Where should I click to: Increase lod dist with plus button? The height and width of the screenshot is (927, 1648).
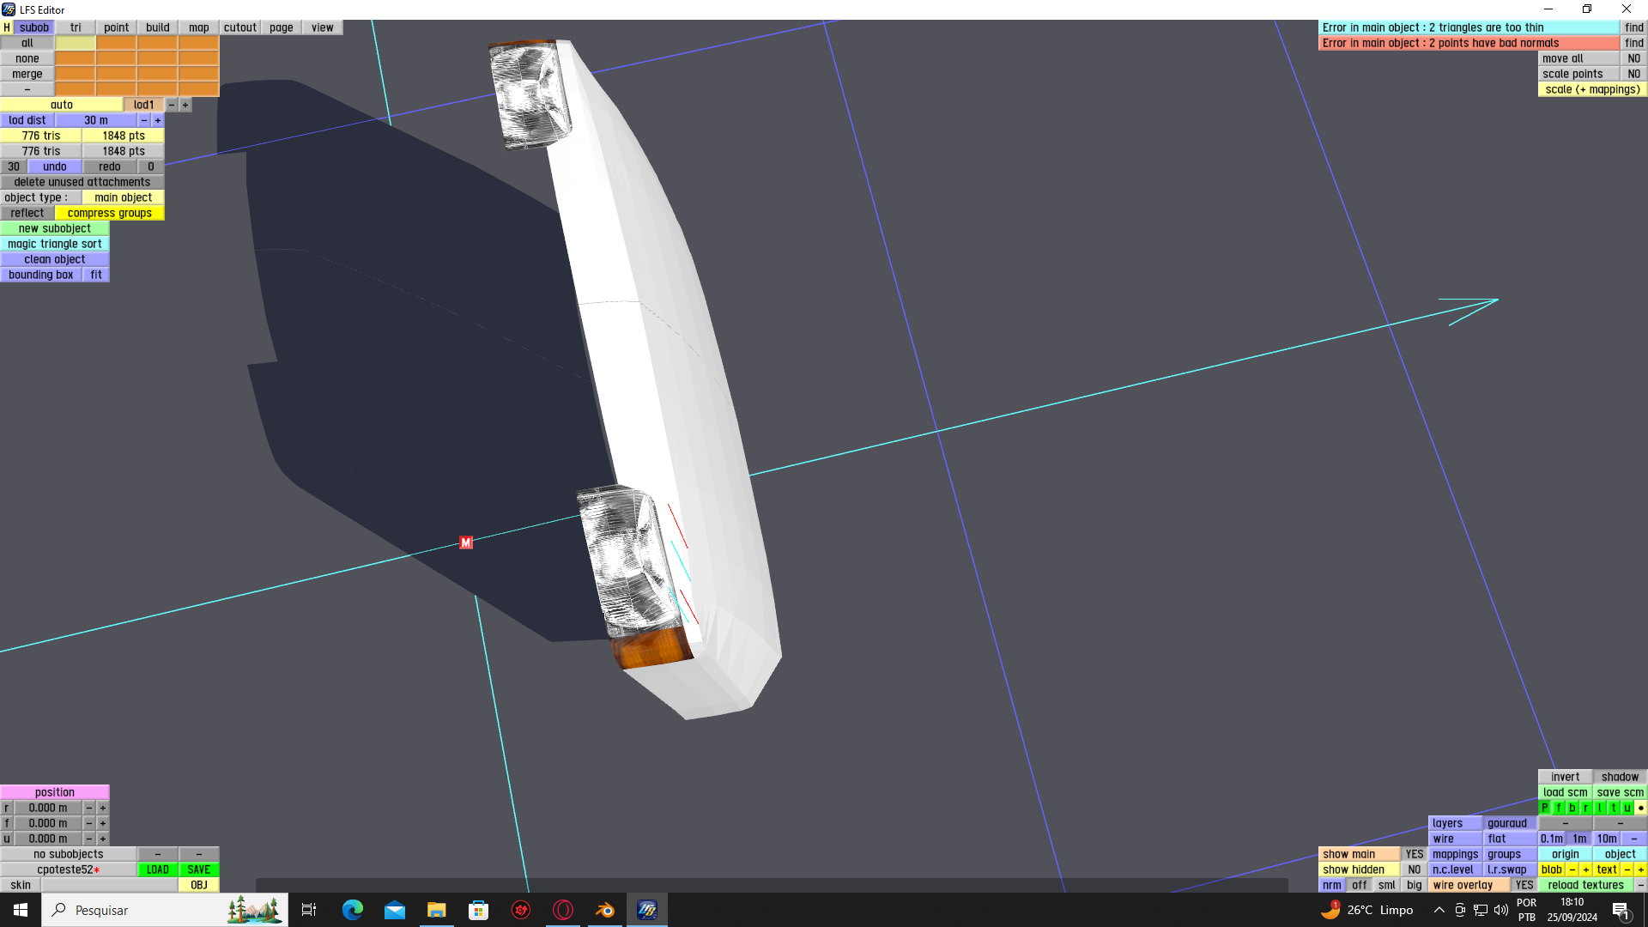point(158,120)
